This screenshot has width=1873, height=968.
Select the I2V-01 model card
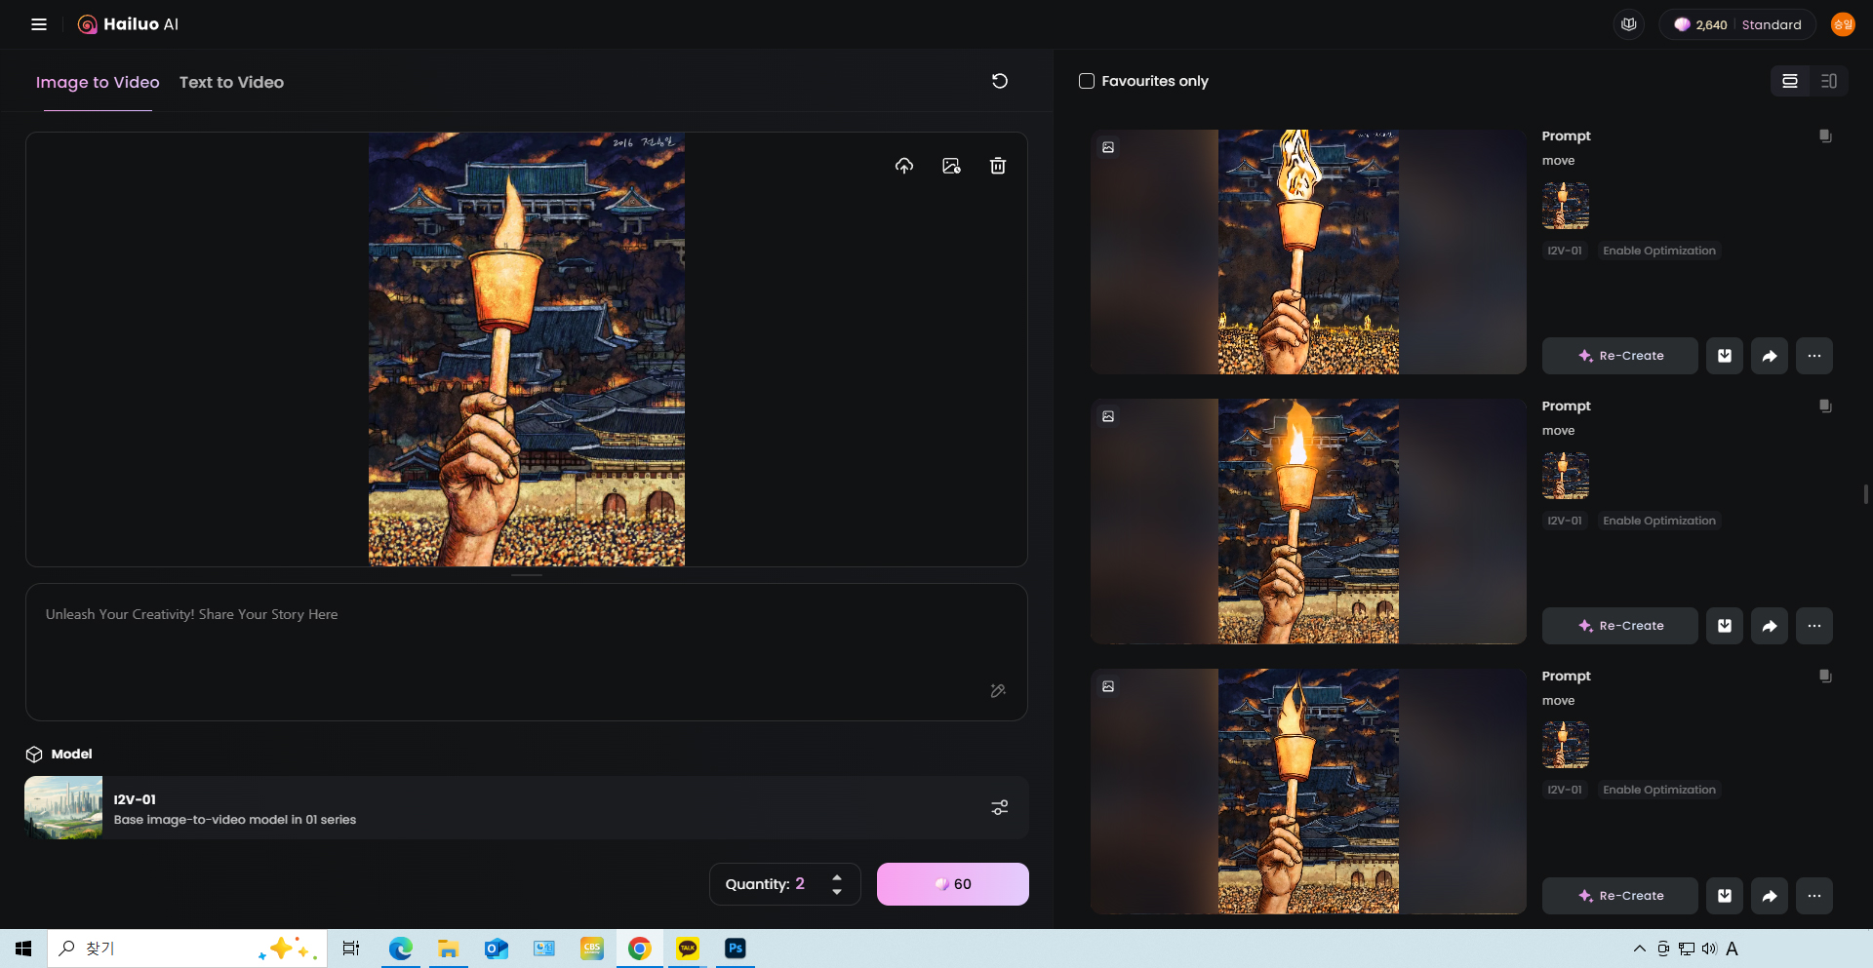[527, 807]
